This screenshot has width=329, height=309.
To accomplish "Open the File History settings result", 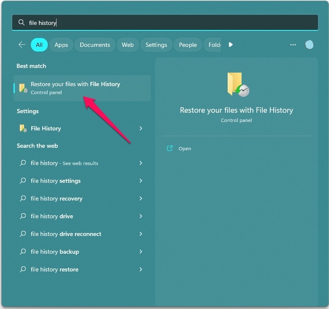I will tap(82, 128).
